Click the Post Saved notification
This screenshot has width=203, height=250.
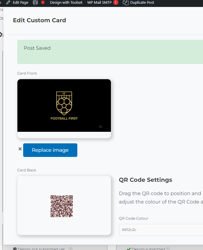[110, 52]
